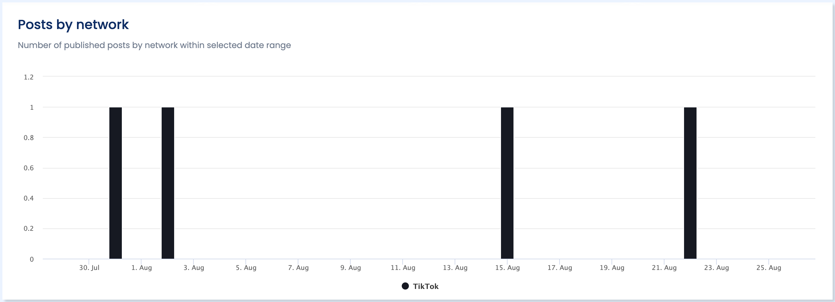Viewport: 835px width, 302px height.
Task: Click the '11. Aug' axis label
Action: coord(403,268)
